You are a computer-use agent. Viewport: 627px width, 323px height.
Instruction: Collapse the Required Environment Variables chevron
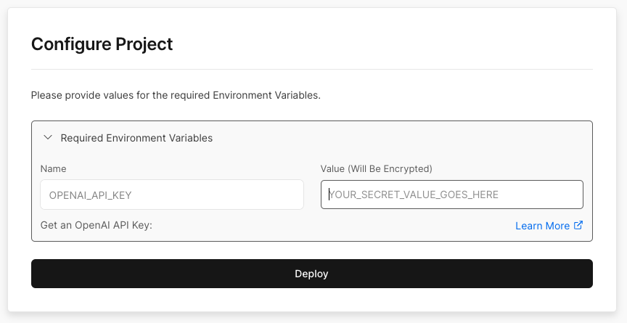pos(48,137)
